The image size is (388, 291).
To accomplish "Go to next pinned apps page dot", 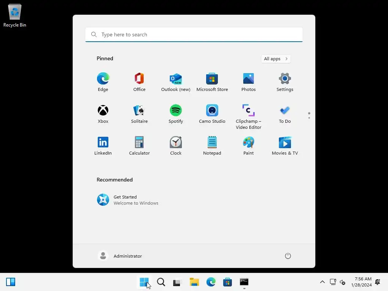I will tap(309, 118).
